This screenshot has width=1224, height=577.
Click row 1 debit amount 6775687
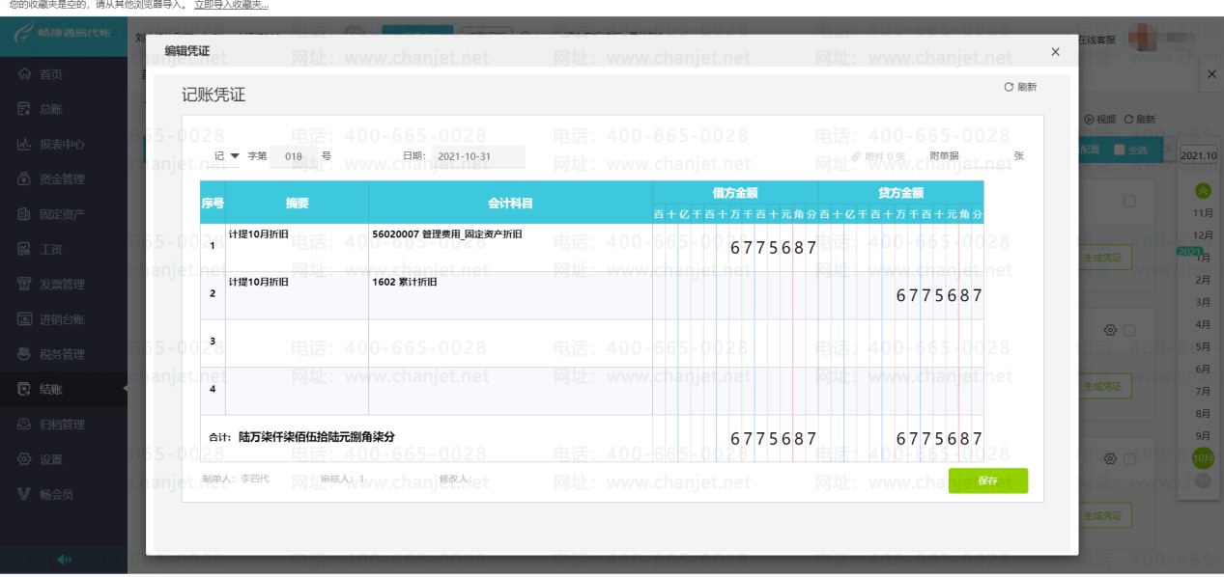pos(773,248)
